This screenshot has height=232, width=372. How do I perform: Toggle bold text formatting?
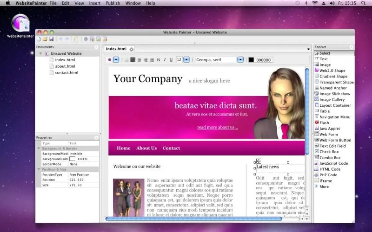[158, 60]
